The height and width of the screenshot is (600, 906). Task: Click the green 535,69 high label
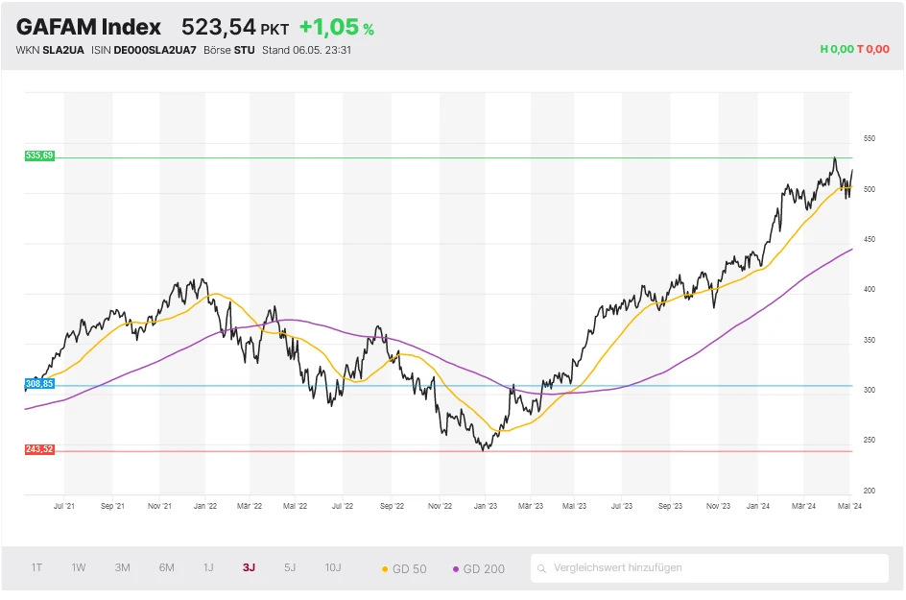pos(39,156)
